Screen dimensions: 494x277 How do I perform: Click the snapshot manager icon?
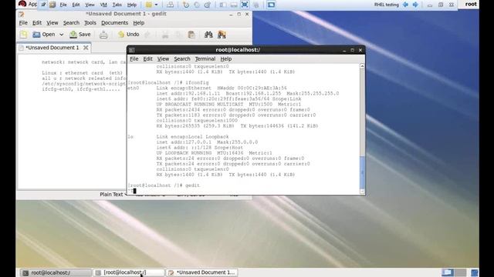point(208,5)
